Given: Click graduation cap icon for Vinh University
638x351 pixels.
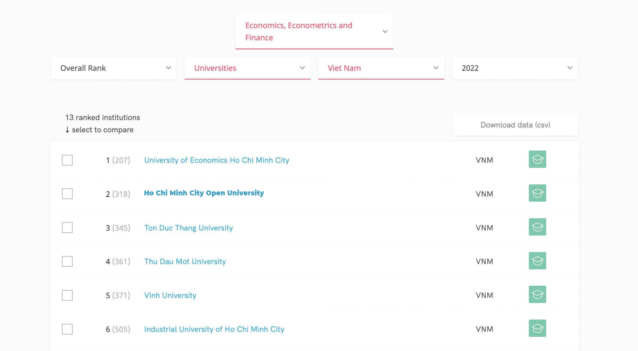Looking at the screenshot, I should point(537,295).
